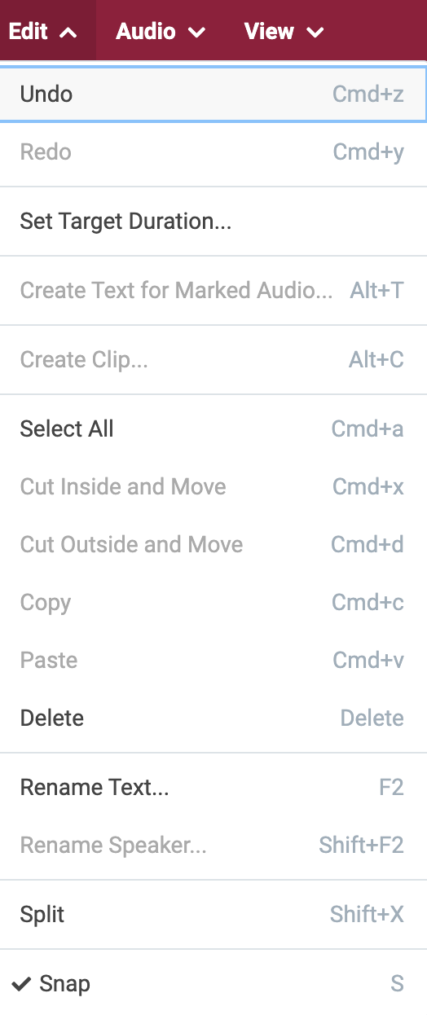This screenshot has height=1015, width=427.
Task: Click Create Text for Marked Audio
Action: pos(213,290)
